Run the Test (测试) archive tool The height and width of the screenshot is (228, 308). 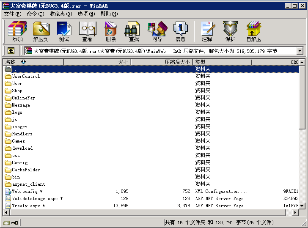[x=64, y=31]
